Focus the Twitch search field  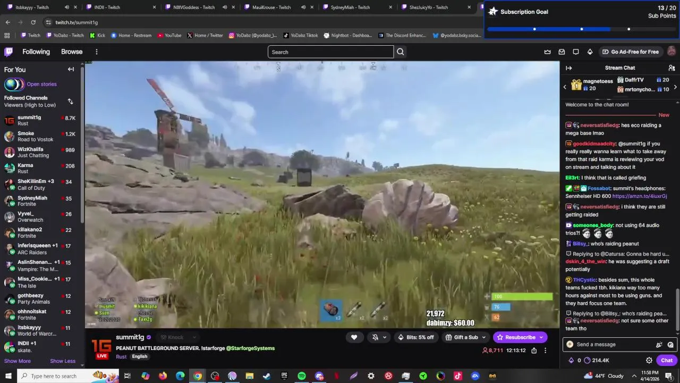coord(330,52)
